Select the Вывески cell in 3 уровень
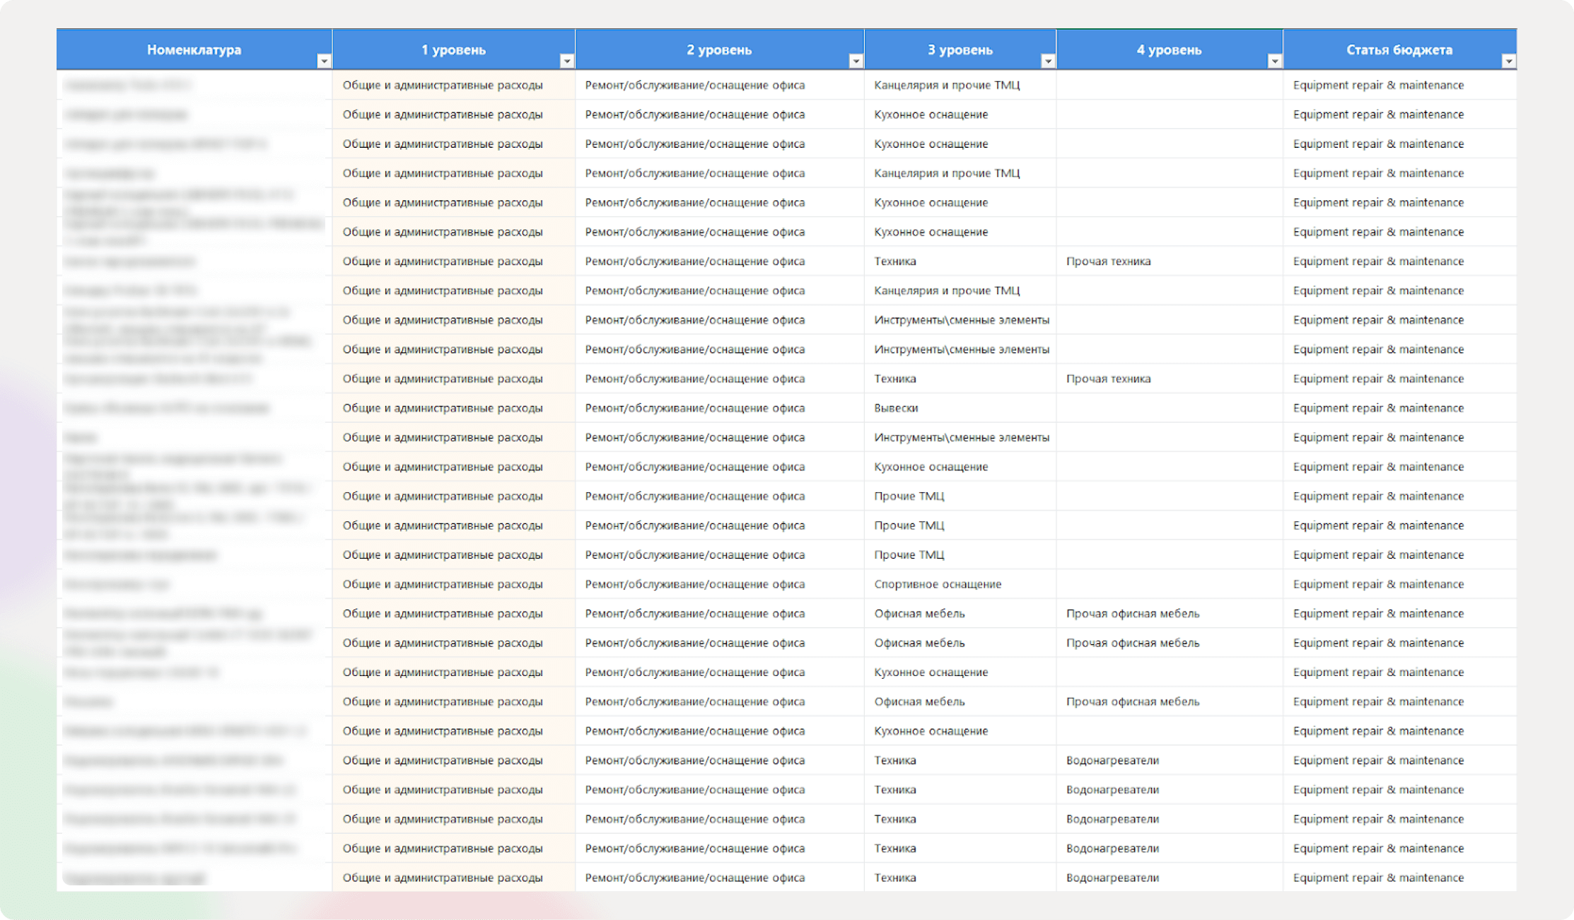 [x=896, y=408]
